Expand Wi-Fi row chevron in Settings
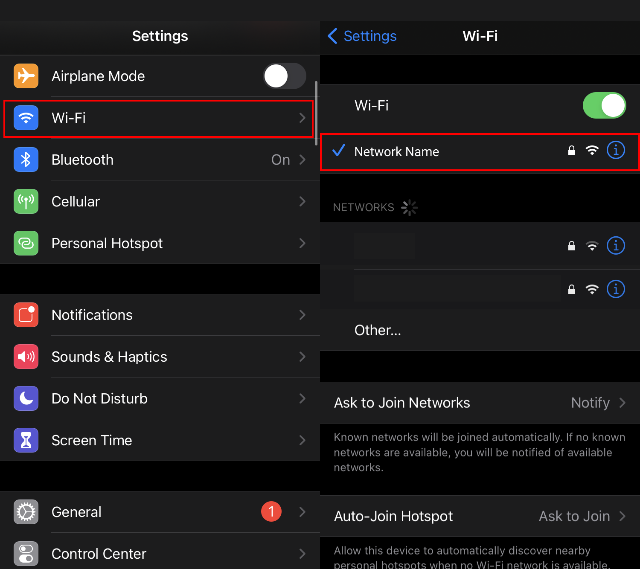 (303, 118)
